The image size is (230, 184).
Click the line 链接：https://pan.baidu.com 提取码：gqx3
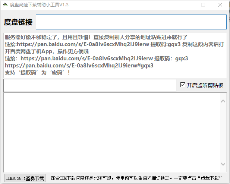click(97, 58)
